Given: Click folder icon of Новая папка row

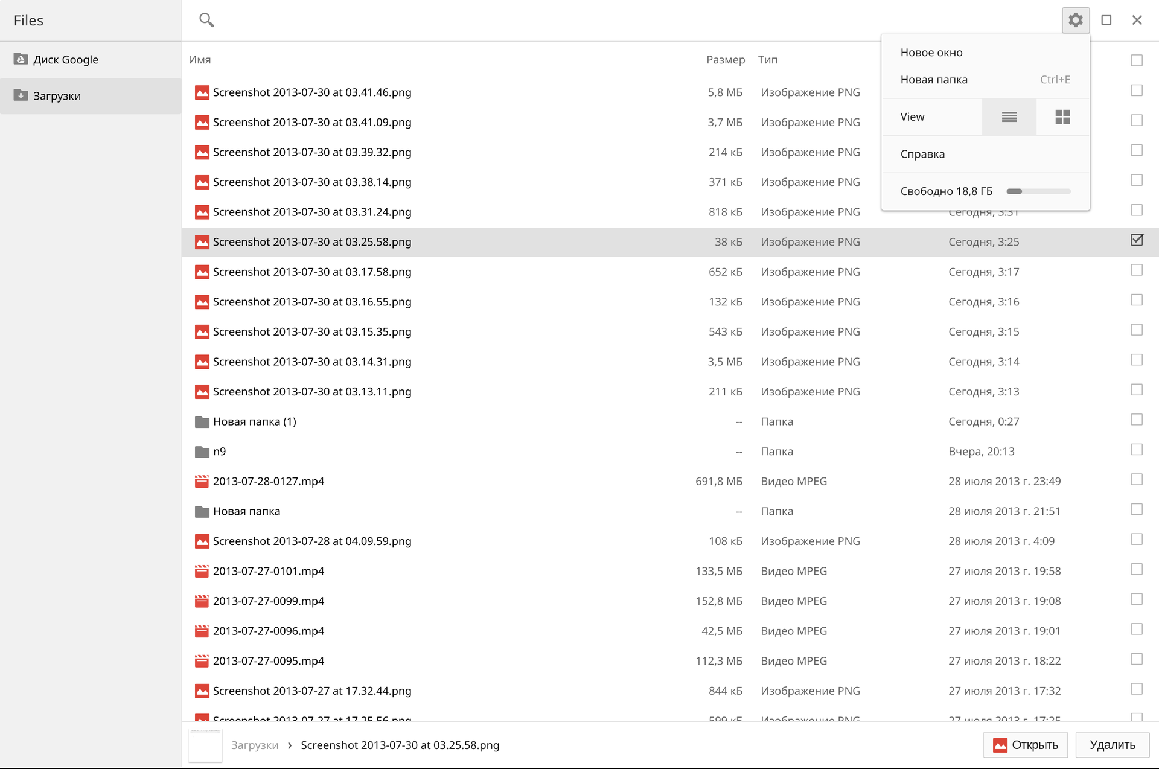Looking at the screenshot, I should coord(202,512).
